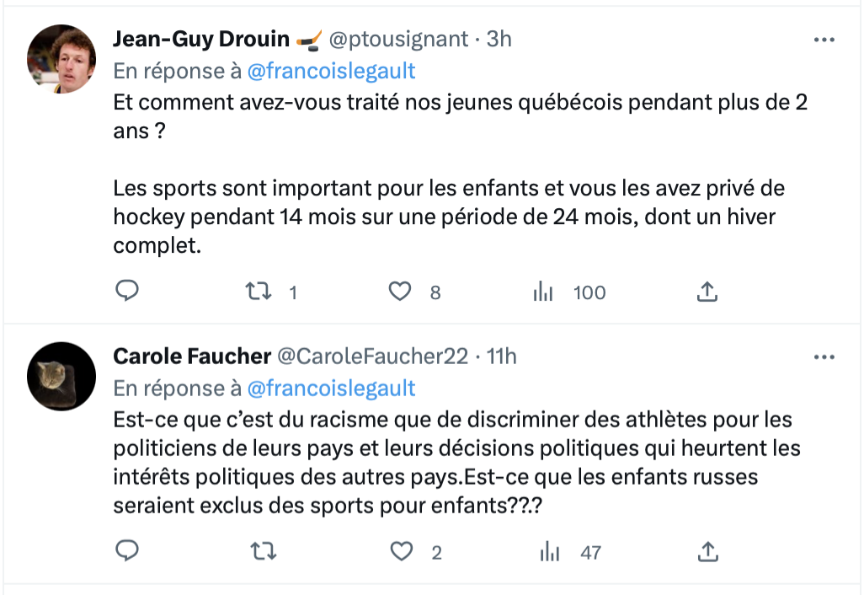View analytics for Jean-Guy Drouin's tweet

tap(543, 292)
